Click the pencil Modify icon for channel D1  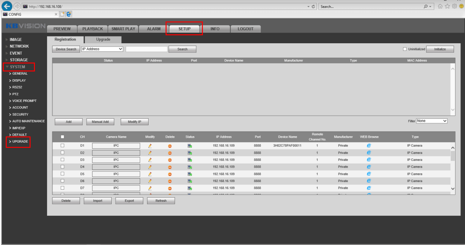(x=150, y=146)
